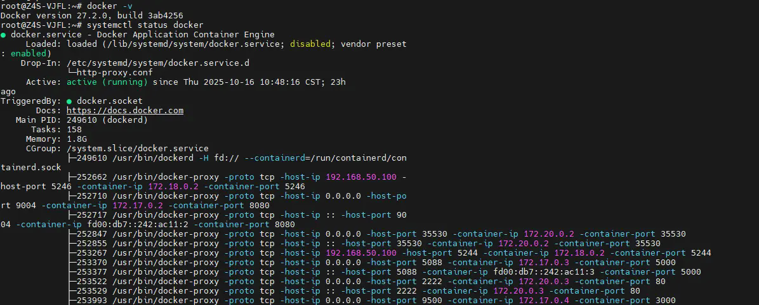Open the https://docs.docker.com link
Image resolution: width=759 pixels, height=305 pixels.
coord(125,111)
